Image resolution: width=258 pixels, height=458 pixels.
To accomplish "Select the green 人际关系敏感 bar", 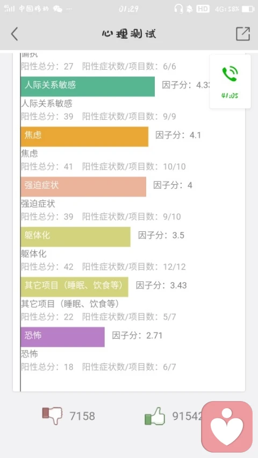I will pos(88,86).
